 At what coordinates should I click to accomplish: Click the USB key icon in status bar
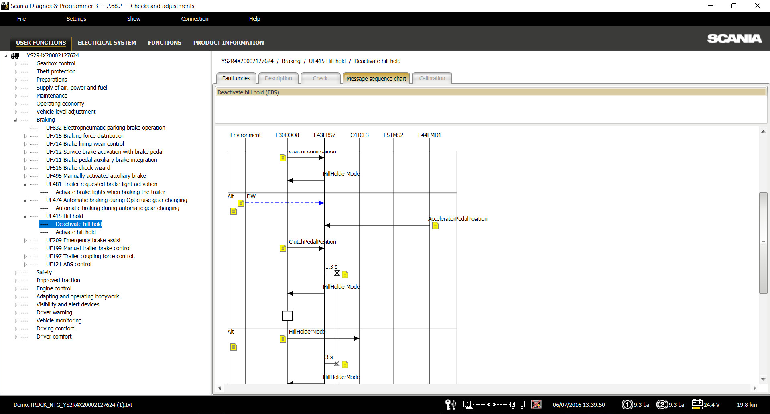pos(451,404)
